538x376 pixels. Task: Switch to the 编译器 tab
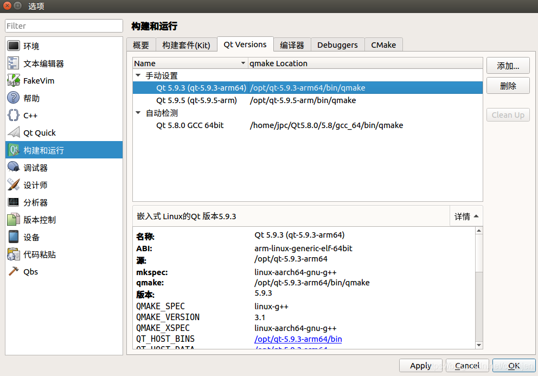[x=292, y=45]
